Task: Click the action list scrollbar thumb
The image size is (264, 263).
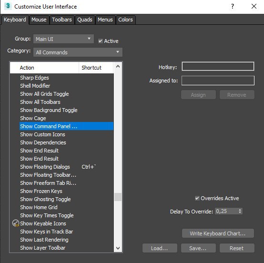Action: (x=118, y=197)
